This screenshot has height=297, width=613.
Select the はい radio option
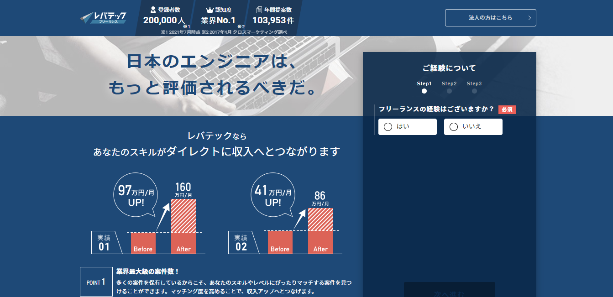point(388,127)
